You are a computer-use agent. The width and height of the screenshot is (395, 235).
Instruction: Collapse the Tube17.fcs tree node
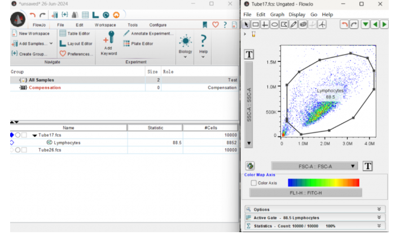pyautogui.click(x=34, y=135)
